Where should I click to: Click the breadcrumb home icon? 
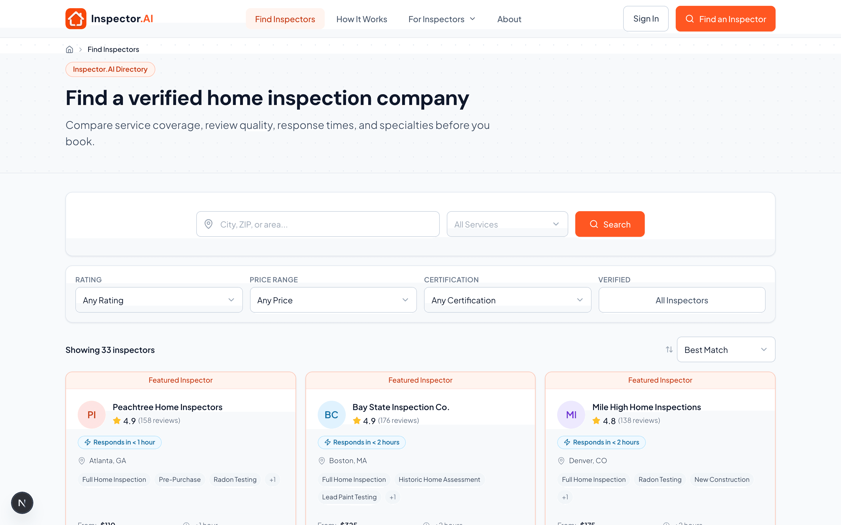pyautogui.click(x=69, y=49)
